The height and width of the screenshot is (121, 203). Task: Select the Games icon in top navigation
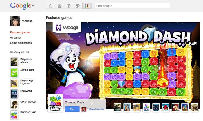pos(87,6)
